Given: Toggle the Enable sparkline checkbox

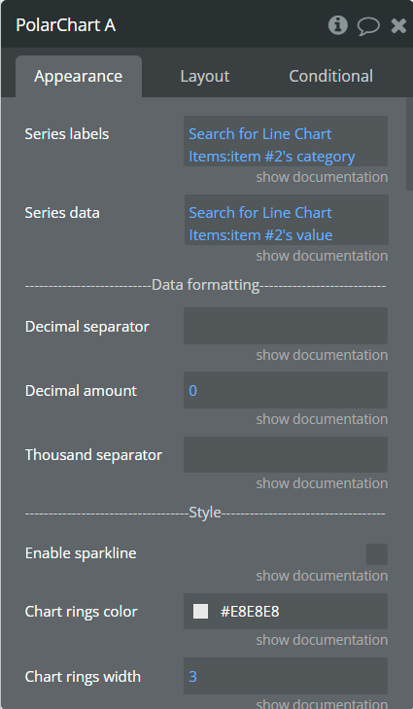Looking at the screenshot, I should (377, 554).
